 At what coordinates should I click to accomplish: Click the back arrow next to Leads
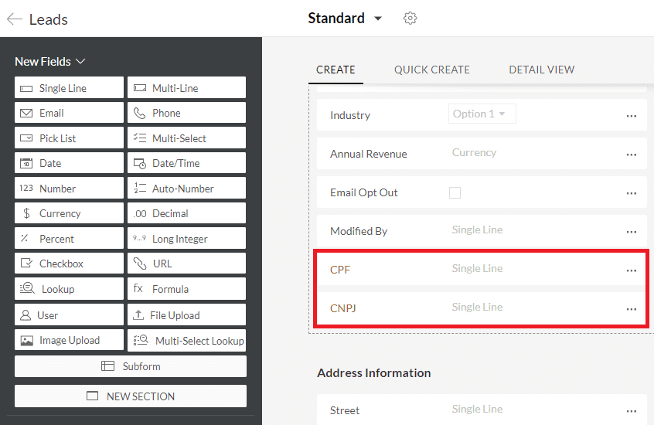[x=14, y=19]
